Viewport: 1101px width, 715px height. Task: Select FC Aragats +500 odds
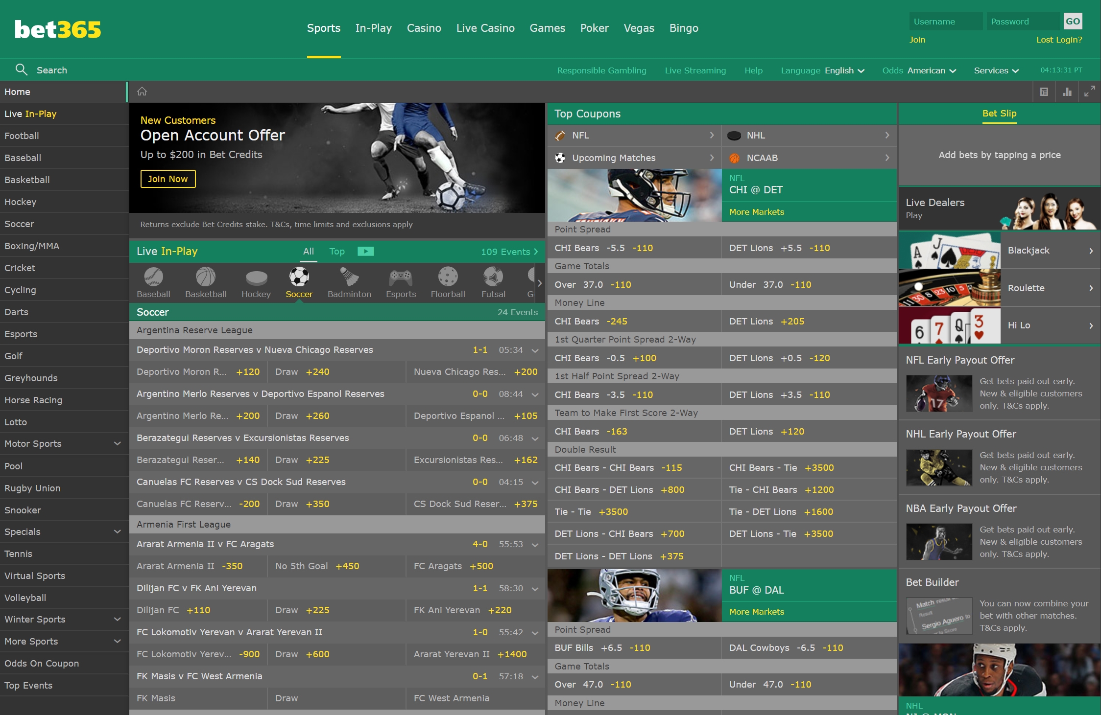[475, 566]
